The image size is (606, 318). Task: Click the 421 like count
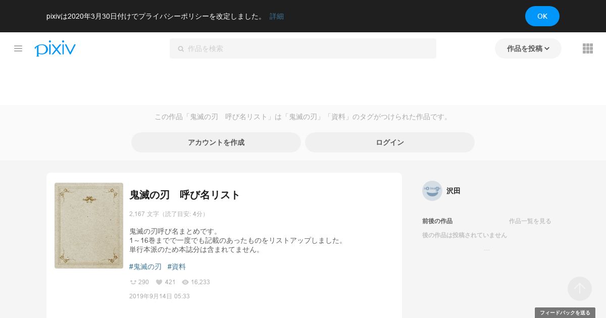pyautogui.click(x=170, y=282)
